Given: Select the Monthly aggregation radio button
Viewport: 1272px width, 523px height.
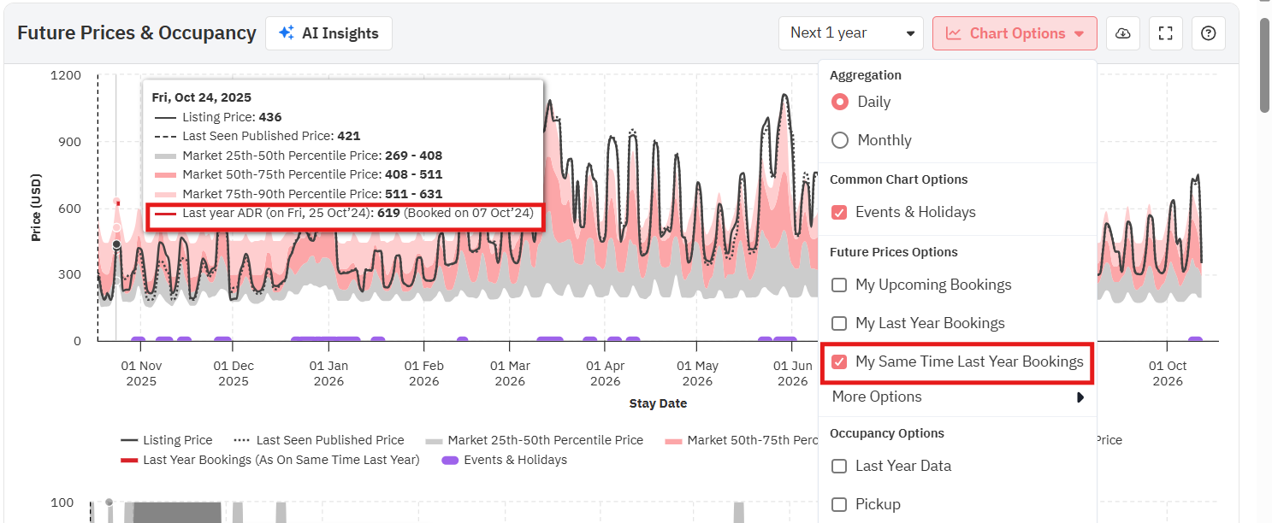Looking at the screenshot, I should click(x=840, y=140).
